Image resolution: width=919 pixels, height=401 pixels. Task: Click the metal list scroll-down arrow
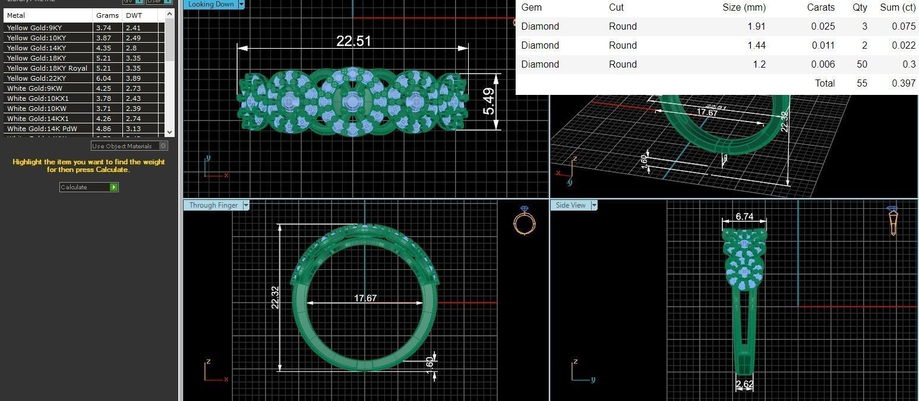(170, 132)
